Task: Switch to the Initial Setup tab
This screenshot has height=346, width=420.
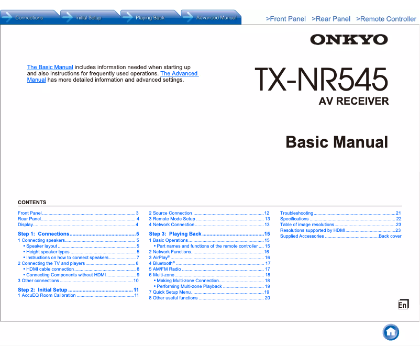Action: coord(88,16)
